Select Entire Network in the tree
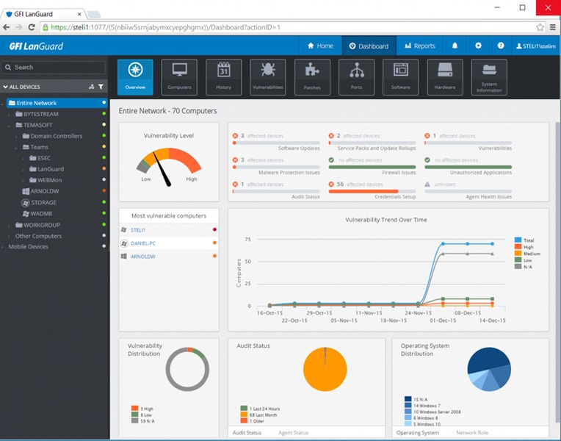Viewport: 561px width, 441px height. coord(57,103)
